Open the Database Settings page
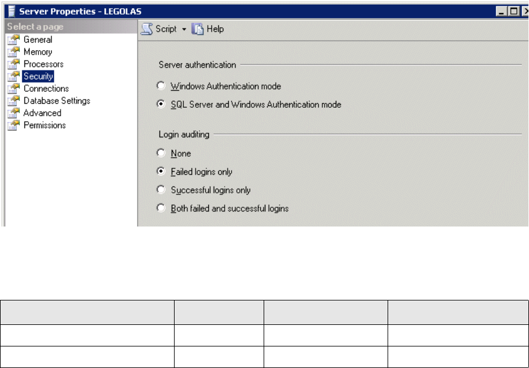The image size is (529, 368). click(x=57, y=101)
